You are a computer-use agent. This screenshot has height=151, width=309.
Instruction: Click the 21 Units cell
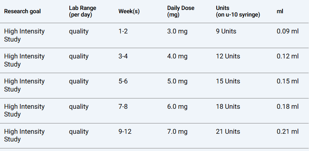tap(228, 132)
